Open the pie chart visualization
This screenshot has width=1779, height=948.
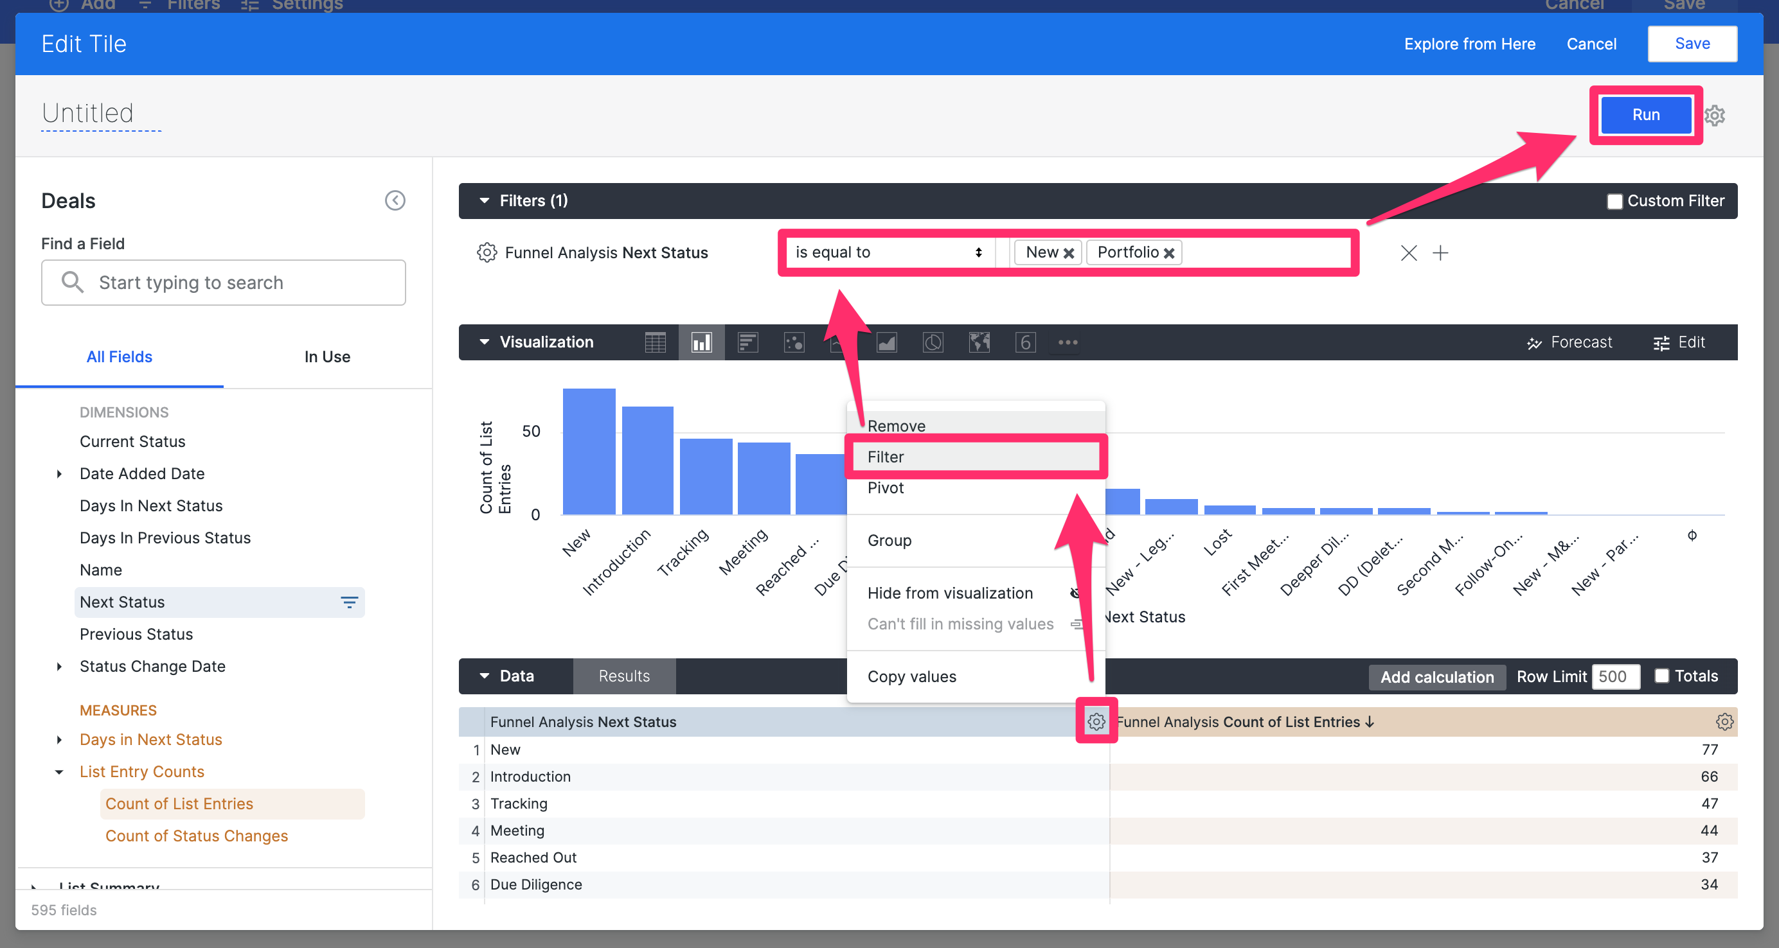coord(933,342)
